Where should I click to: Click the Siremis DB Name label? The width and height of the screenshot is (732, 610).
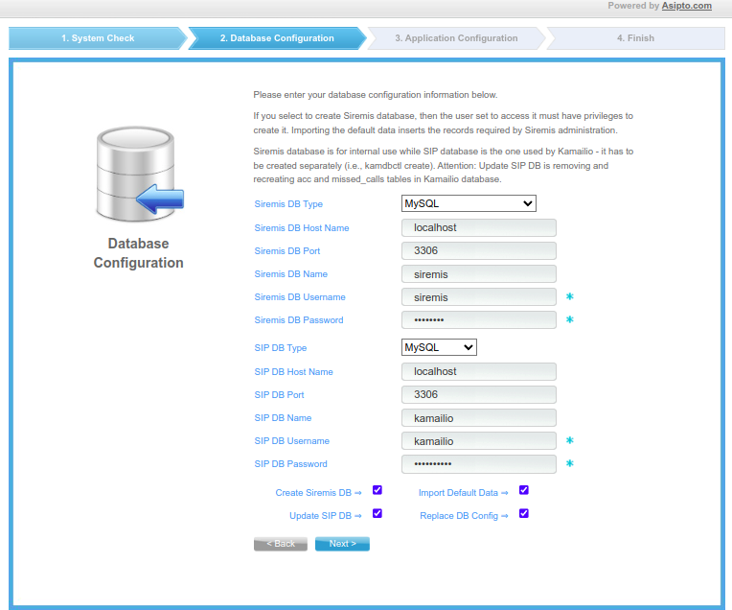[x=291, y=274]
